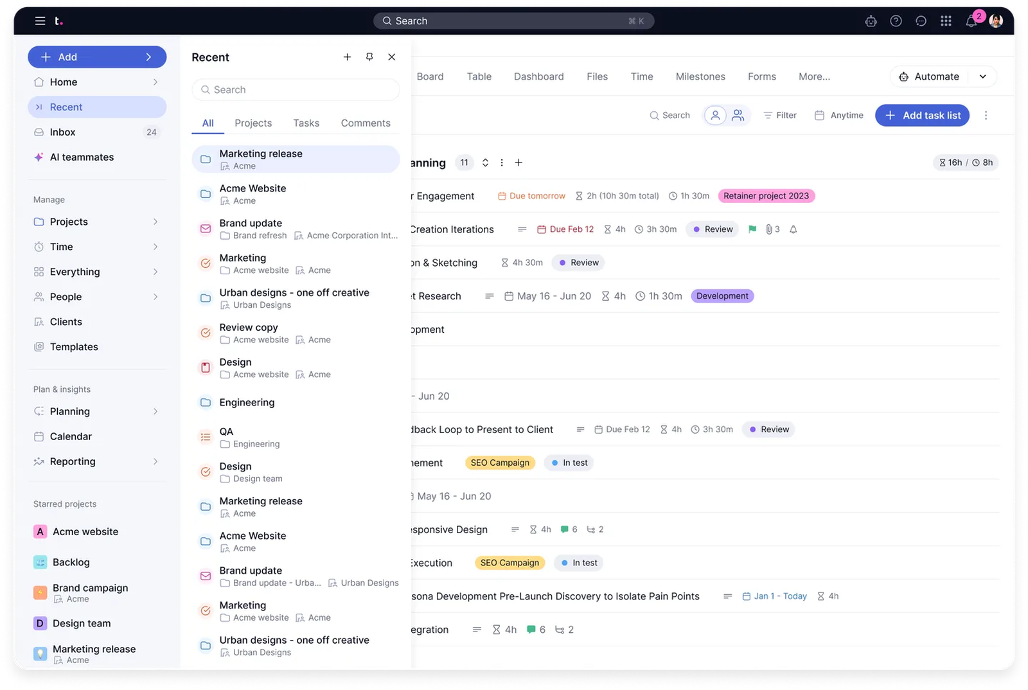Viewport: 1028px width, 690px height.
Task: Expand the Planning submenu chevron
Action: (155, 412)
